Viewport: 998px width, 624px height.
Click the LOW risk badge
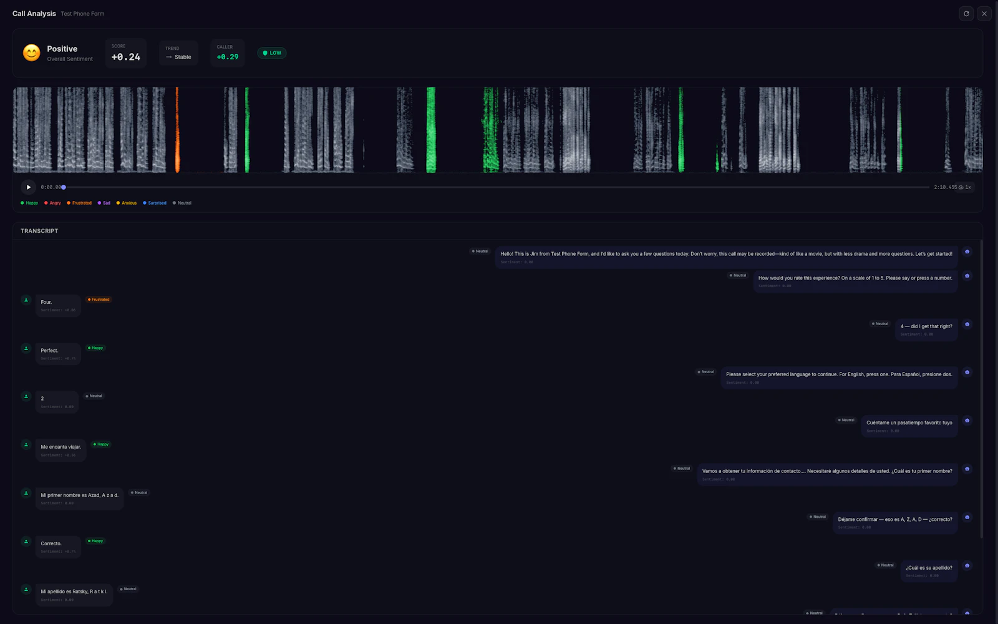click(272, 53)
